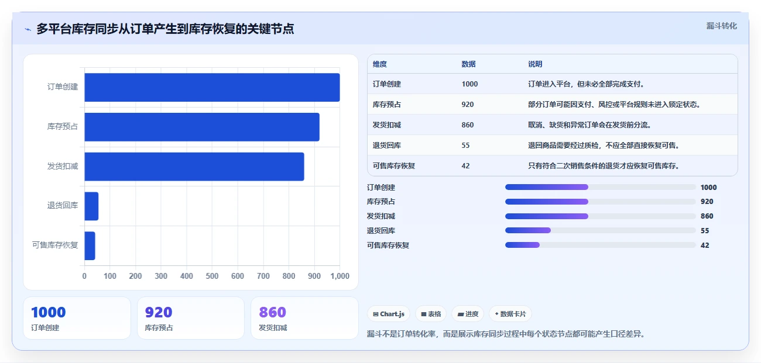Click the 可售库存恢复 progress bar
Image resolution: width=761 pixels, height=363 pixels.
click(x=601, y=245)
